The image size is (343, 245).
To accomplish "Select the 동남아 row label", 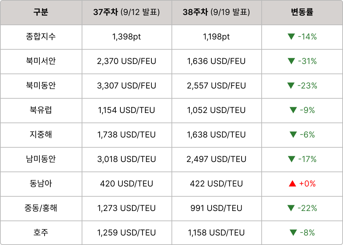I will [x=41, y=184].
